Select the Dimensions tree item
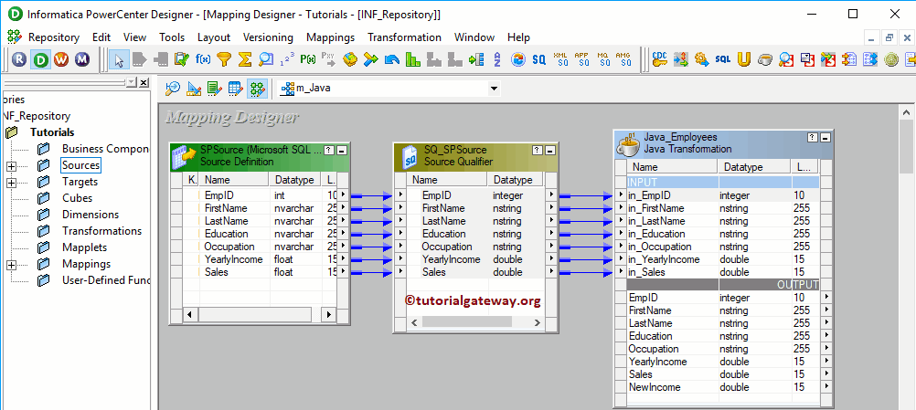Screen dimensions: 916x410 click(x=91, y=215)
